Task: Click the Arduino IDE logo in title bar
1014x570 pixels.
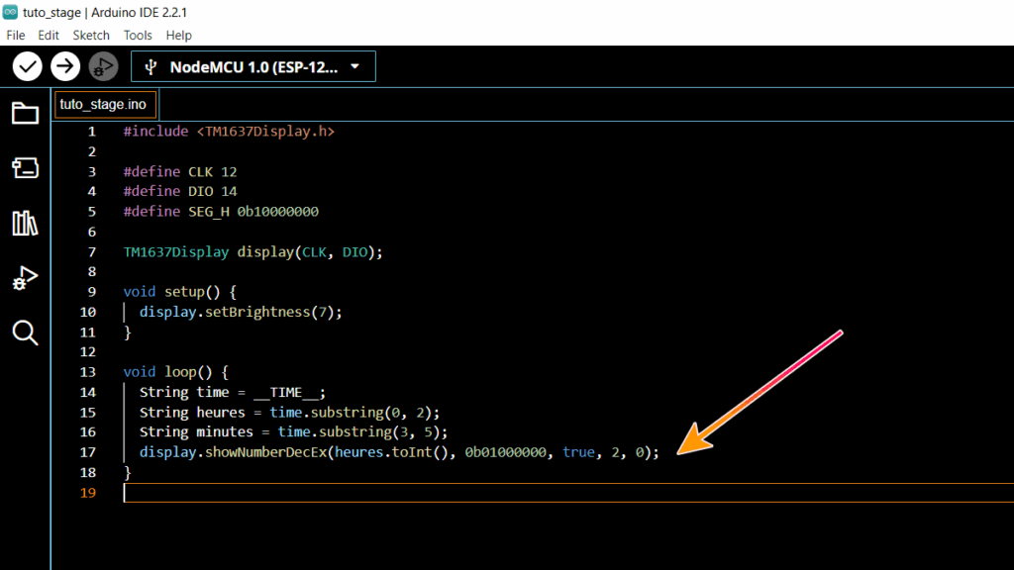Action: point(10,12)
